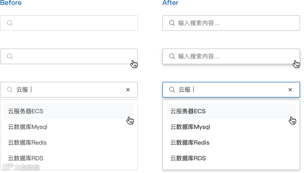The height and width of the screenshot is (173, 304).
Task: Clear the search text in the Before box
Action: (x=128, y=90)
